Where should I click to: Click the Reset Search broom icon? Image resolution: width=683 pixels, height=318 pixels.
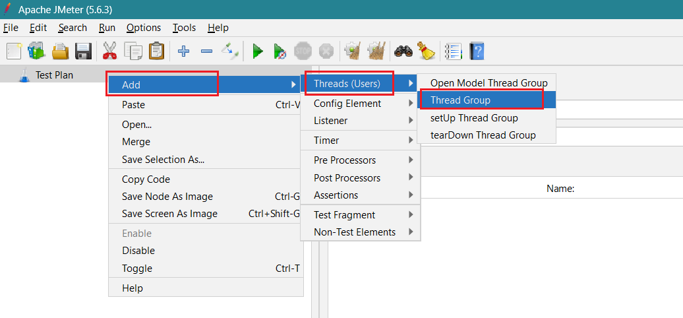427,51
